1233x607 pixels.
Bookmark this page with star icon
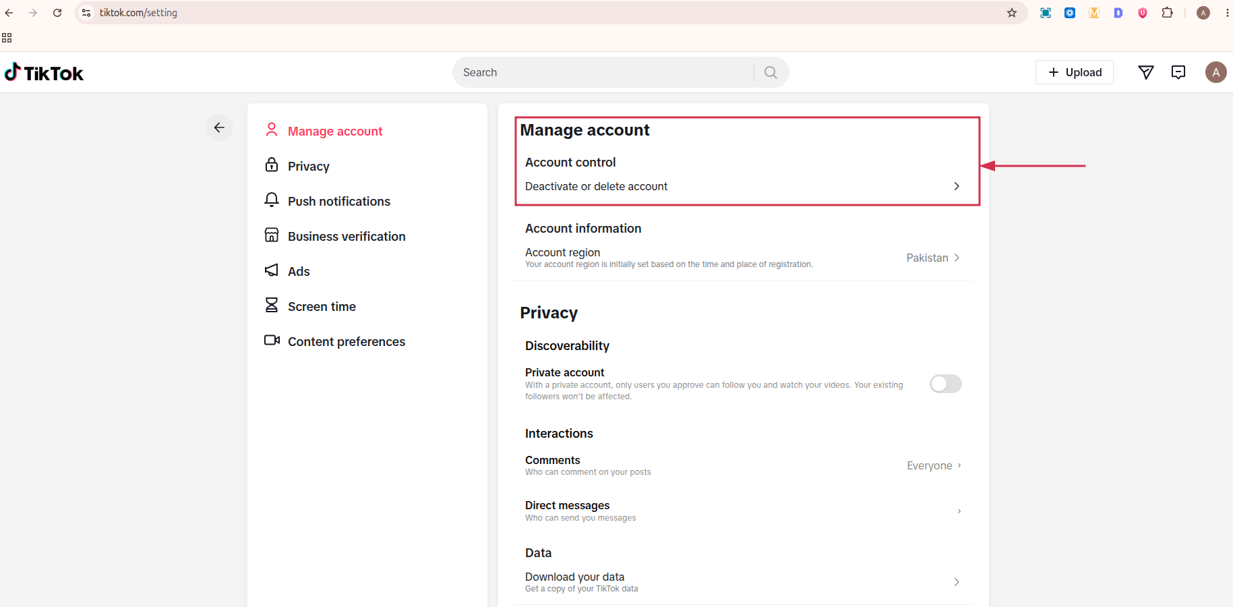[1012, 13]
